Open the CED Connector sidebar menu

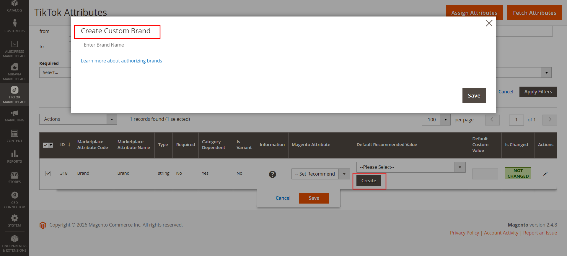(14, 200)
